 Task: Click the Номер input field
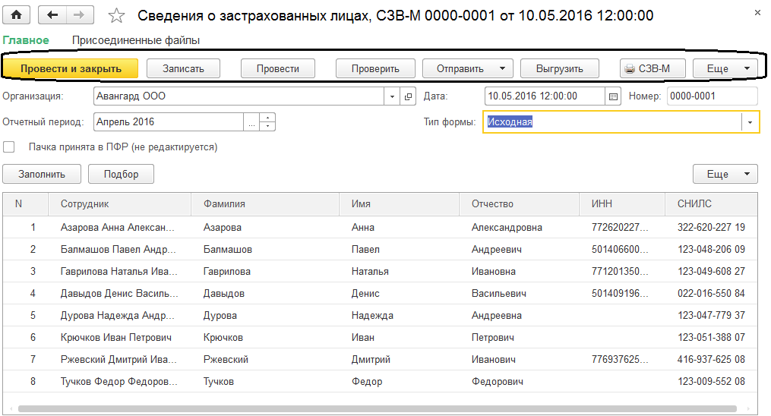[711, 96]
